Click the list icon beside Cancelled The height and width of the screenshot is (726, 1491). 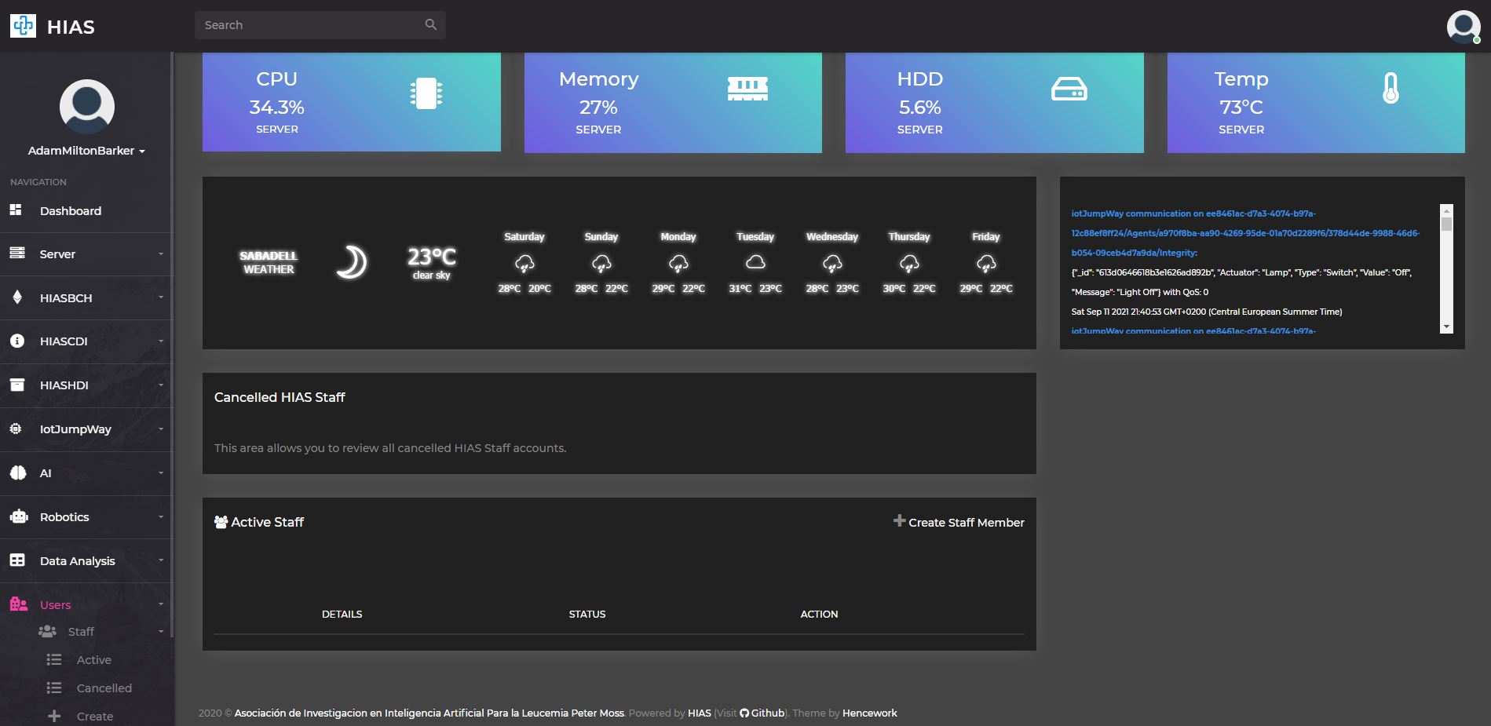[54, 688]
